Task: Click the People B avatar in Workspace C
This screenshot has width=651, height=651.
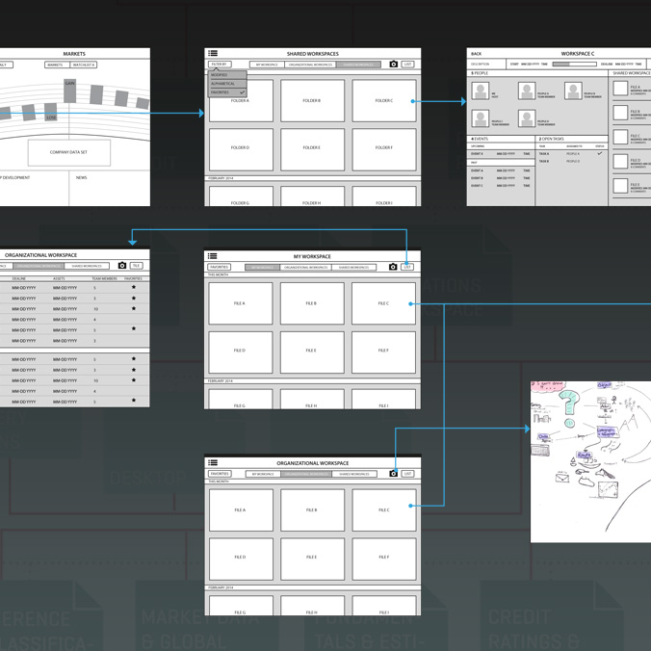Action: pos(573,91)
